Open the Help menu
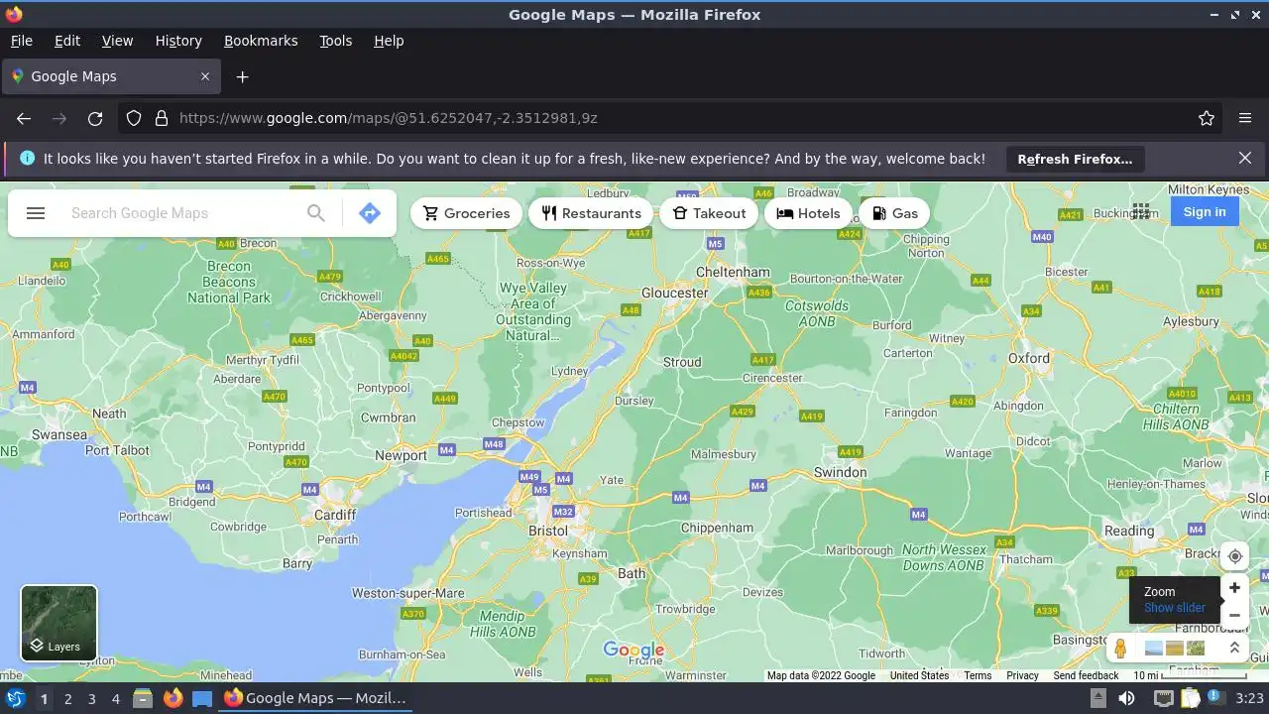 tap(389, 41)
